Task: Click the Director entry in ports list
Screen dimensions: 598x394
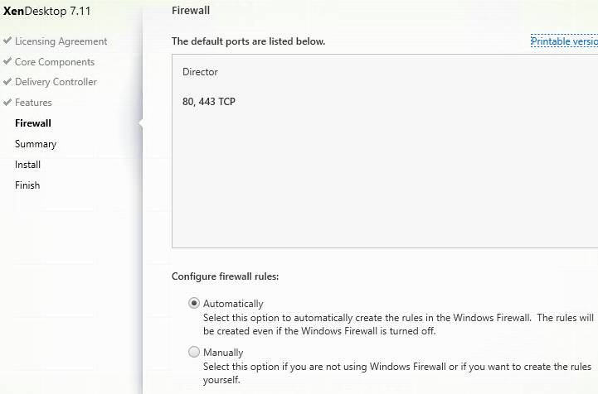Action: (x=200, y=72)
